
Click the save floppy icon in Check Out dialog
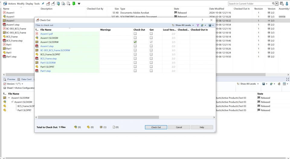pos(210,25)
